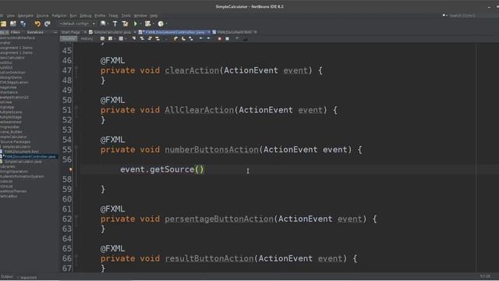
Task: Click the Profile Project icon
Action: pos(161,23)
